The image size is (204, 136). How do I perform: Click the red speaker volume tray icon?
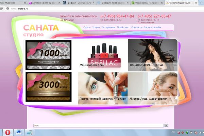point(183,133)
